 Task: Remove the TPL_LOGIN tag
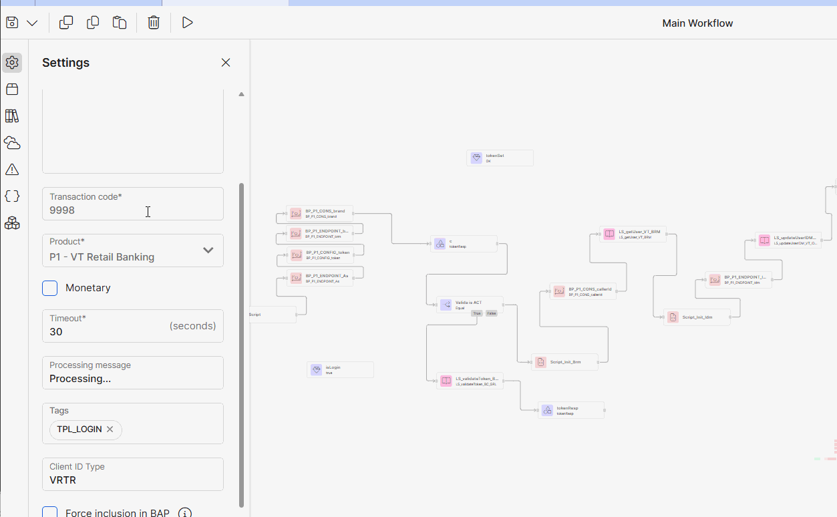pyautogui.click(x=110, y=429)
